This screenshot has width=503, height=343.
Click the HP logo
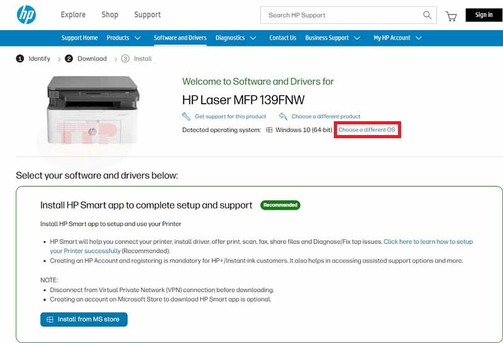[26, 14]
